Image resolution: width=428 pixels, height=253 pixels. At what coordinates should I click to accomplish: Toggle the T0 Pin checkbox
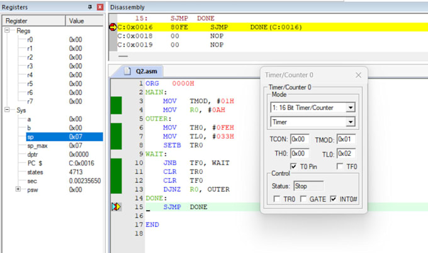point(293,166)
